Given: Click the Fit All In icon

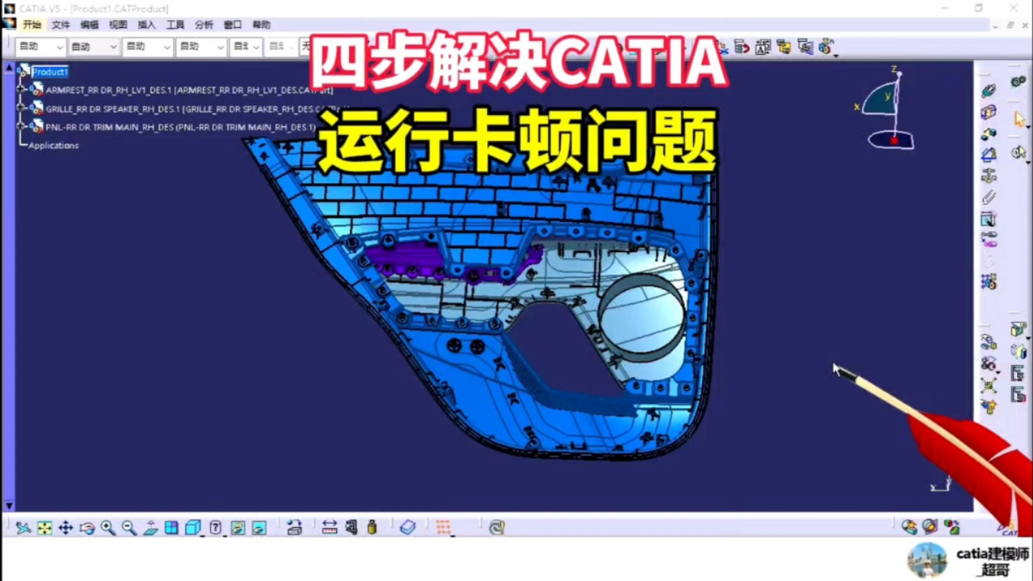Looking at the screenshot, I should pos(45,528).
